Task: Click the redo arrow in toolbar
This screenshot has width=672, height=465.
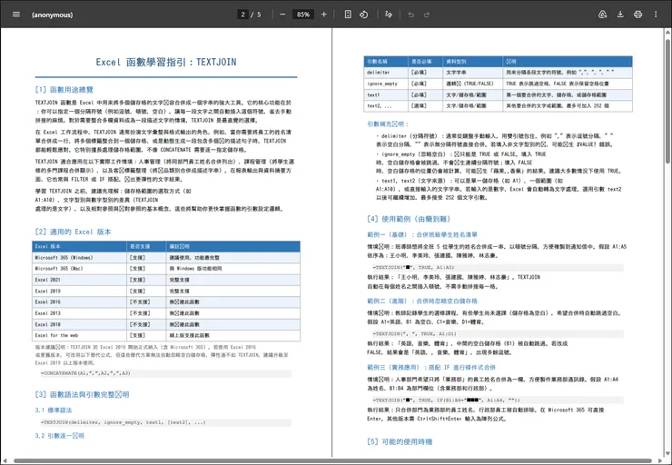Action: [x=427, y=15]
